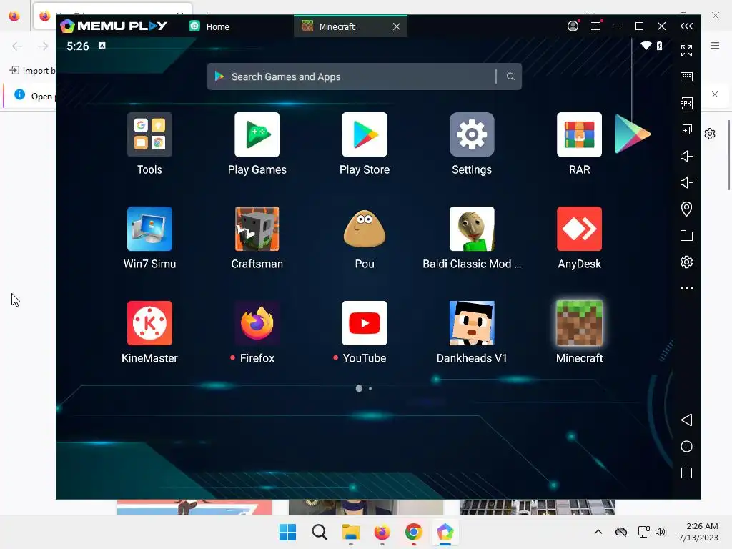The height and width of the screenshot is (549, 732).
Task: Click the floating Play Store arrow icon
Action: click(x=632, y=134)
